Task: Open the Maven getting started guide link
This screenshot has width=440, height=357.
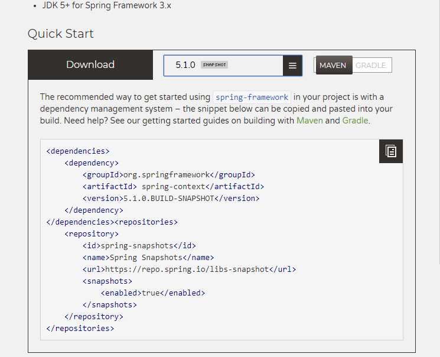Action: coord(309,121)
